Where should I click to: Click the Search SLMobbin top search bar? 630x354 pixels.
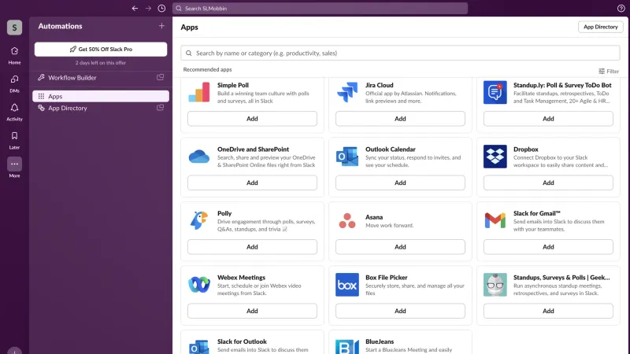pos(320,8)
